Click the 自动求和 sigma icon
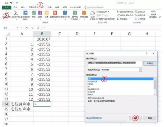The image size is (164, 127). [16, 13]
